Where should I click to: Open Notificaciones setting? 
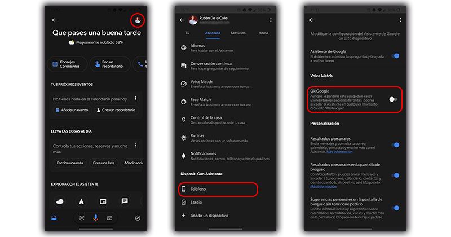click(x=225, y=156)
